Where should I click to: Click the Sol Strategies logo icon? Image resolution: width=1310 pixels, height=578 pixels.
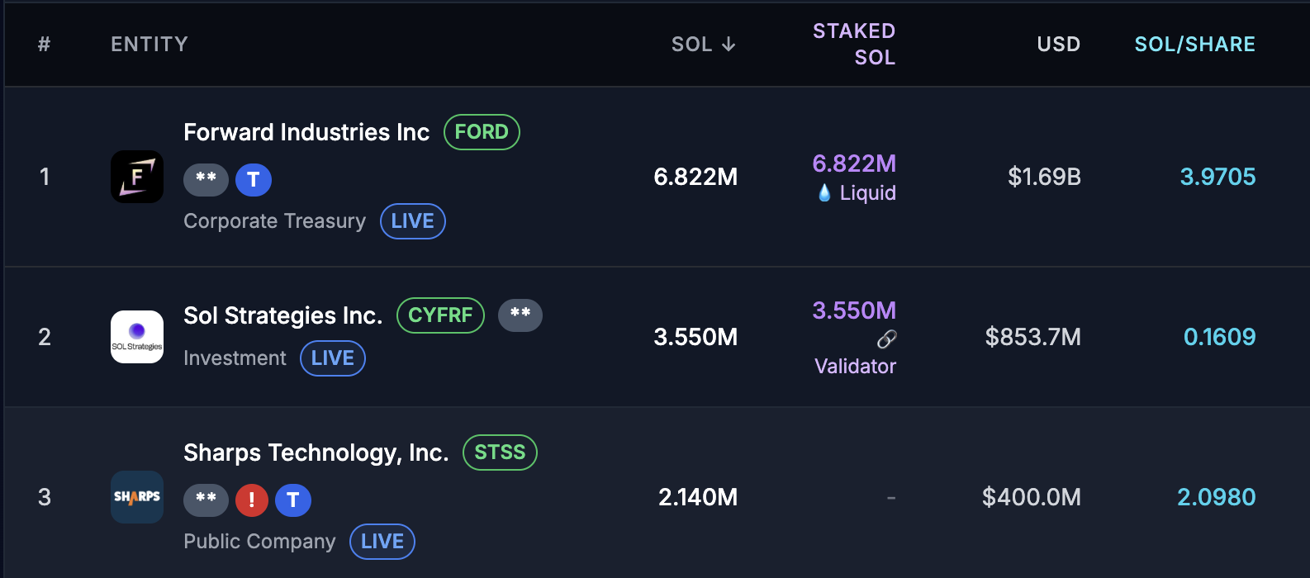click(x=137, y=337)
